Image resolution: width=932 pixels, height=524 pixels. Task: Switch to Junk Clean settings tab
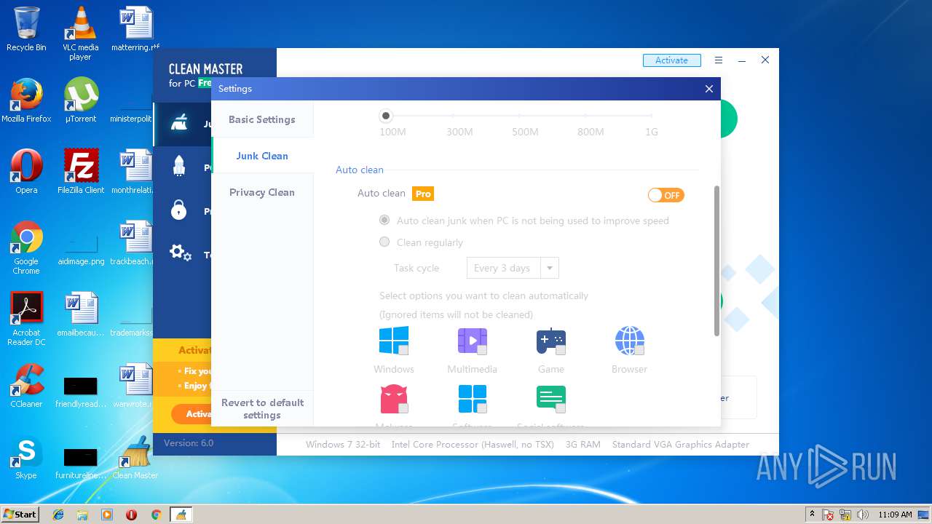[x=262, y=156]
